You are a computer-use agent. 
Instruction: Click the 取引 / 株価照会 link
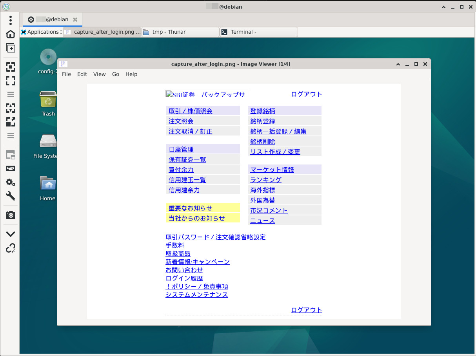point(191,111)
